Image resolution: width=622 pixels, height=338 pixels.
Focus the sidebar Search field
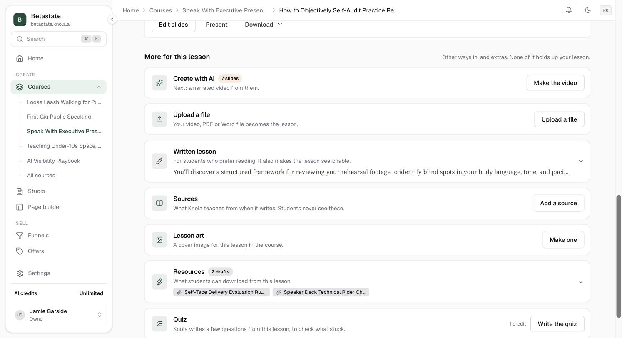(59, 39)
